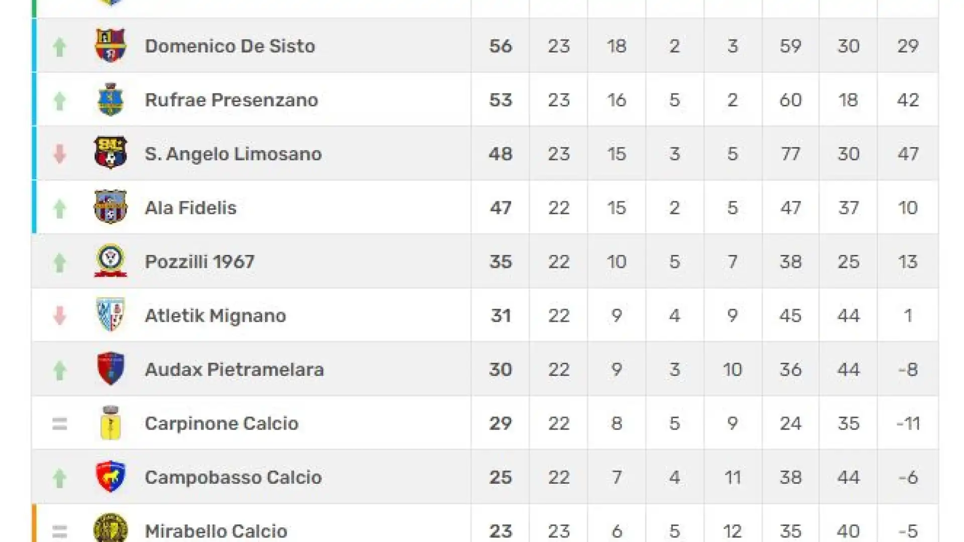The image size is (964, 542).
Task: Click the Audax Pietramelara shield crest
Action: coord(110,368)
